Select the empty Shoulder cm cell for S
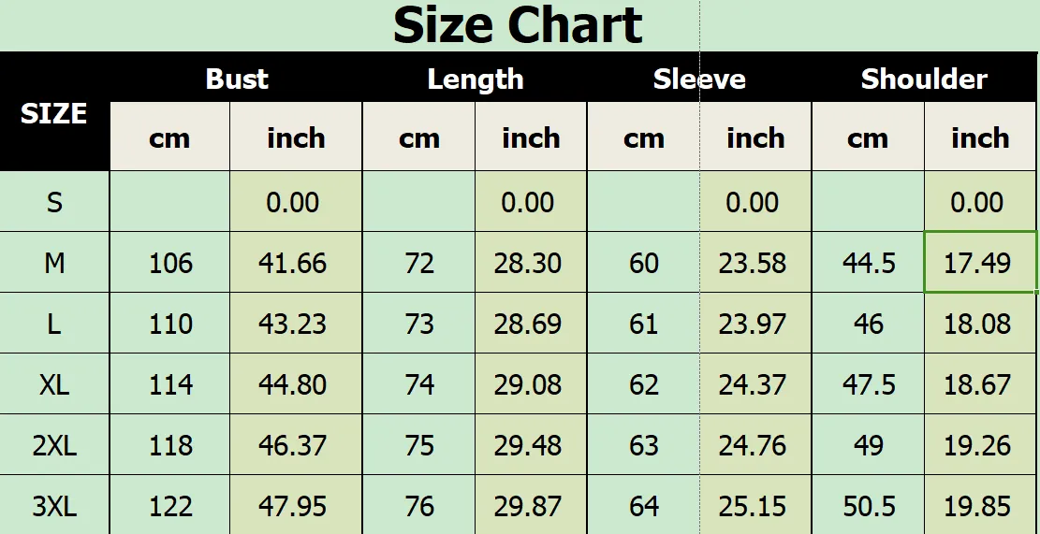The height and width of the screenshot is (534, 1040). pyautogui.click(x=868, y=201)
